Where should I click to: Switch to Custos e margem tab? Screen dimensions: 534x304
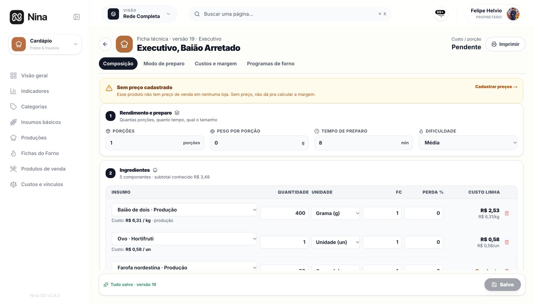[x=216, y=64]
